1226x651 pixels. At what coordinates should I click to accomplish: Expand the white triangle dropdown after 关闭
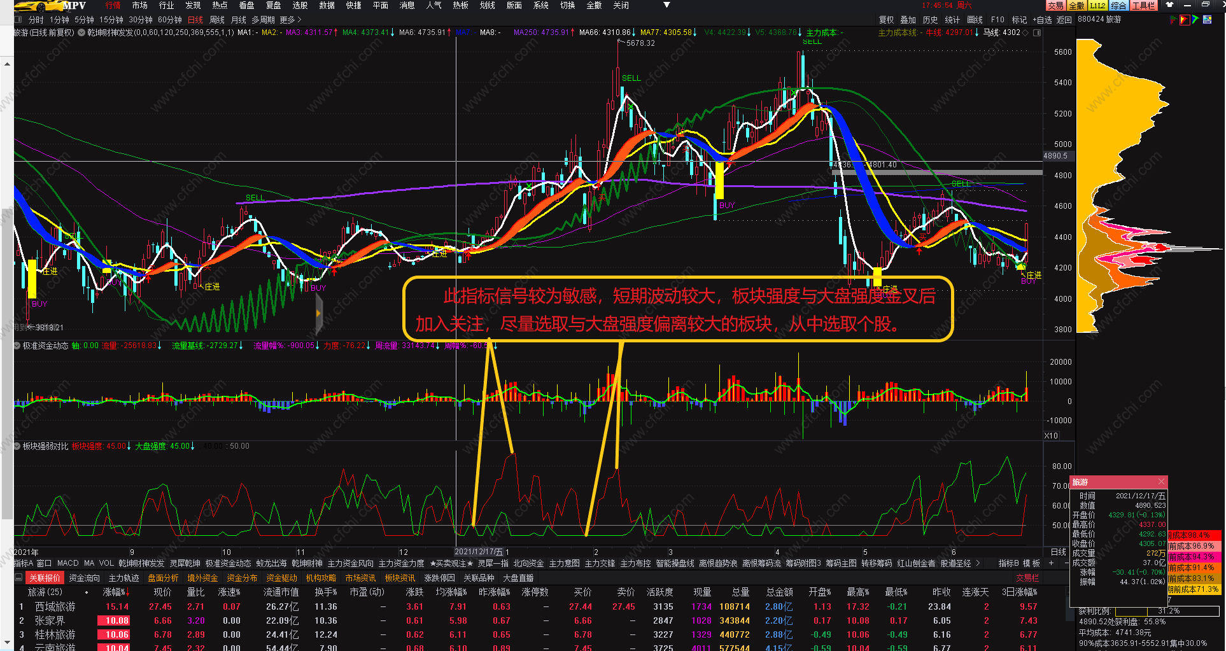point(666,5)
